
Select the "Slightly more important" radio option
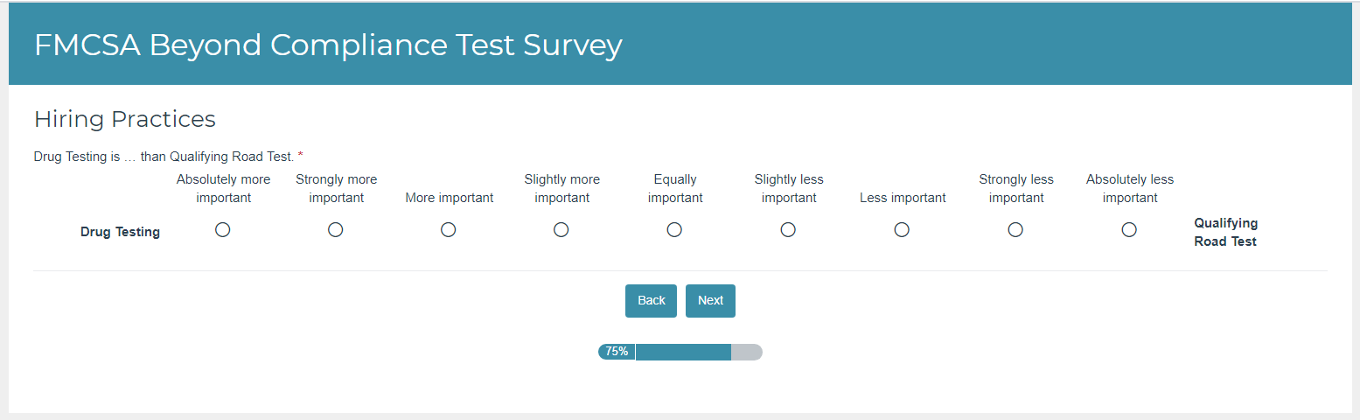pyautogui.click(x=561, y=229)
